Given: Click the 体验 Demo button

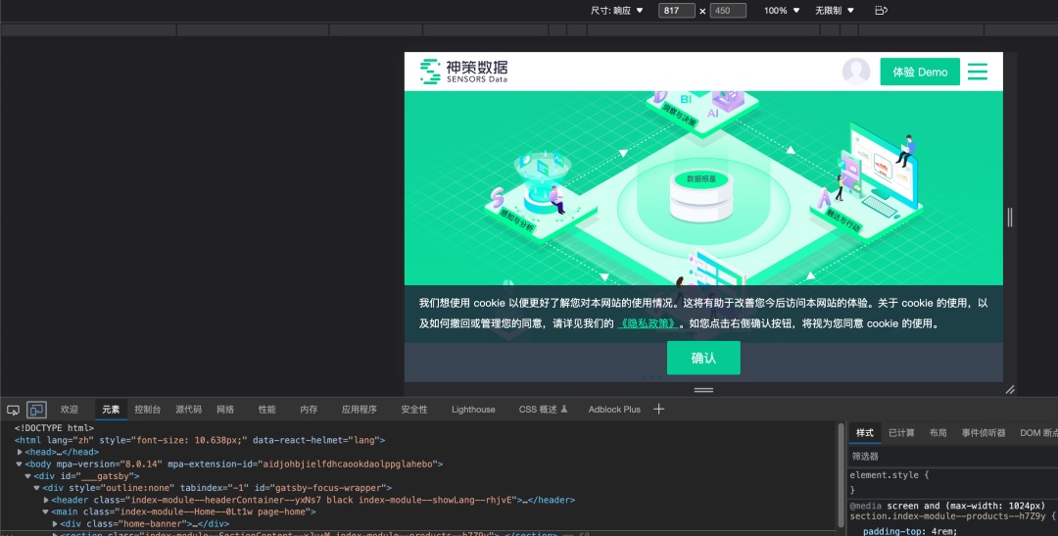Looking at the screenshot, I should click(920, 72).
